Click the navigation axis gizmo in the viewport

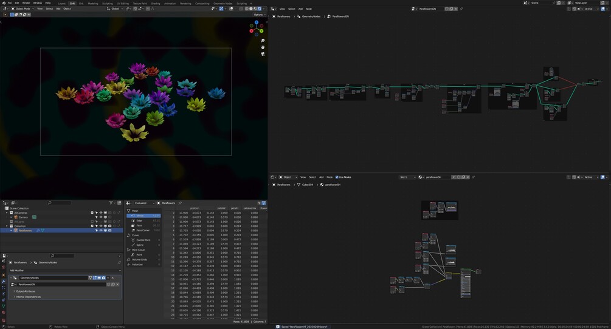pos(257,28)
